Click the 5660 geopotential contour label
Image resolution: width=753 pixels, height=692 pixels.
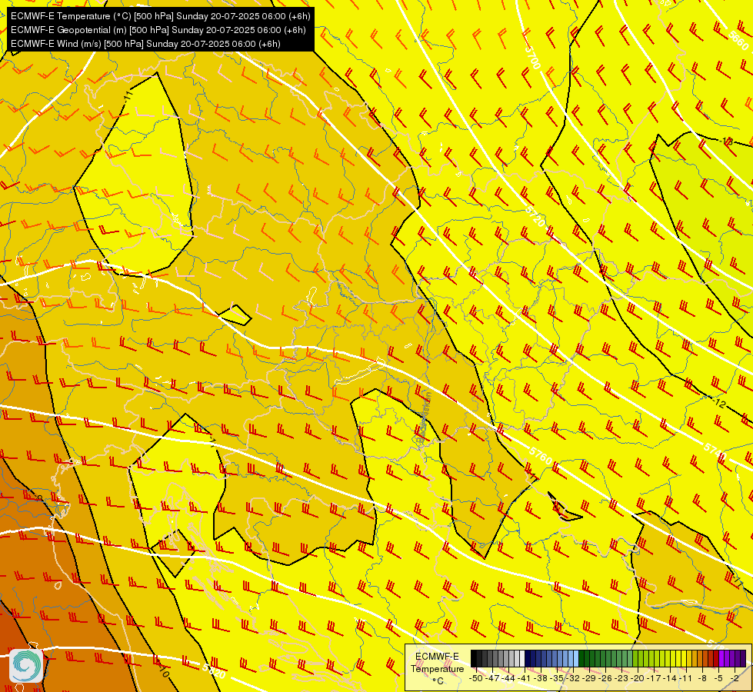[x=738, y=42]
